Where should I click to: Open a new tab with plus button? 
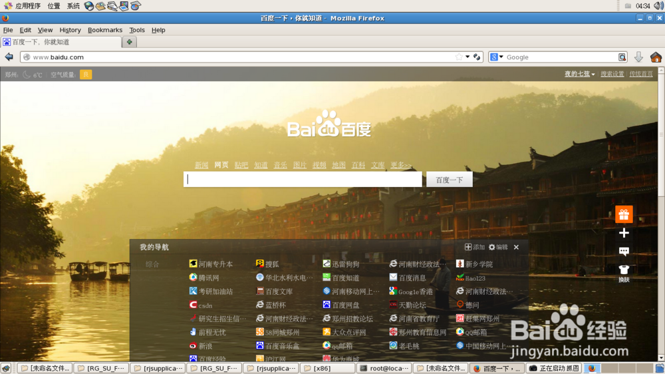pyautogui.click(x=130, y=42)
